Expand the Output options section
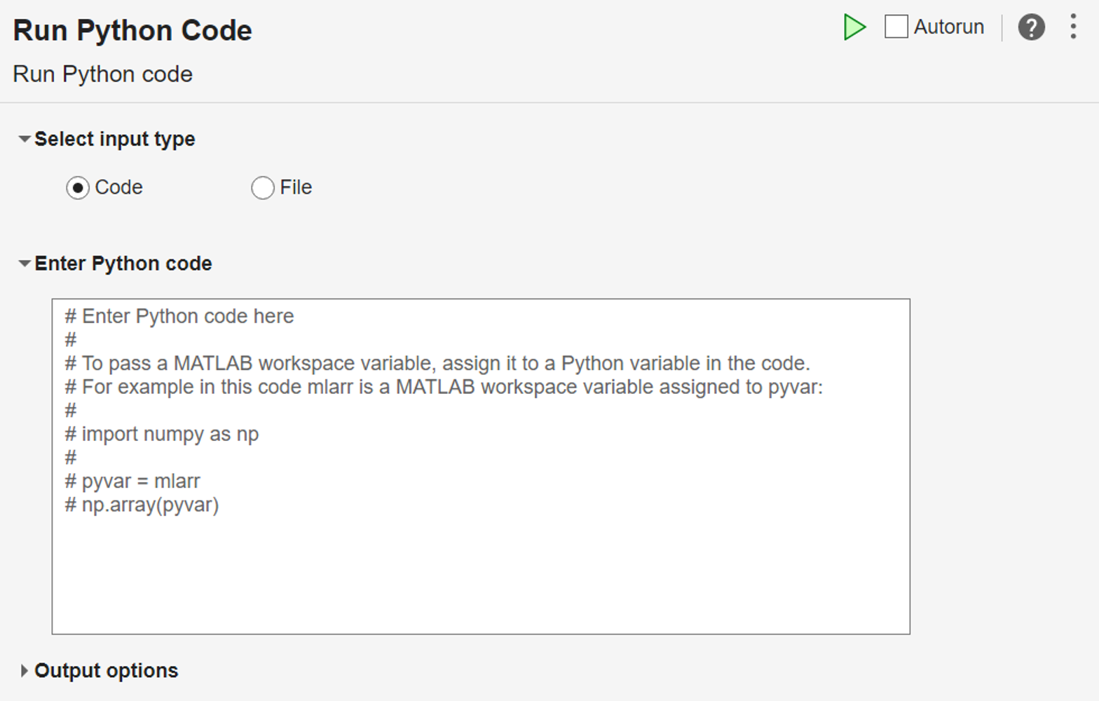Screen dimensions: 1099x701 click(x=24, y=671)
